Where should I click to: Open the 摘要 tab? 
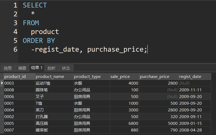[22, 68]
